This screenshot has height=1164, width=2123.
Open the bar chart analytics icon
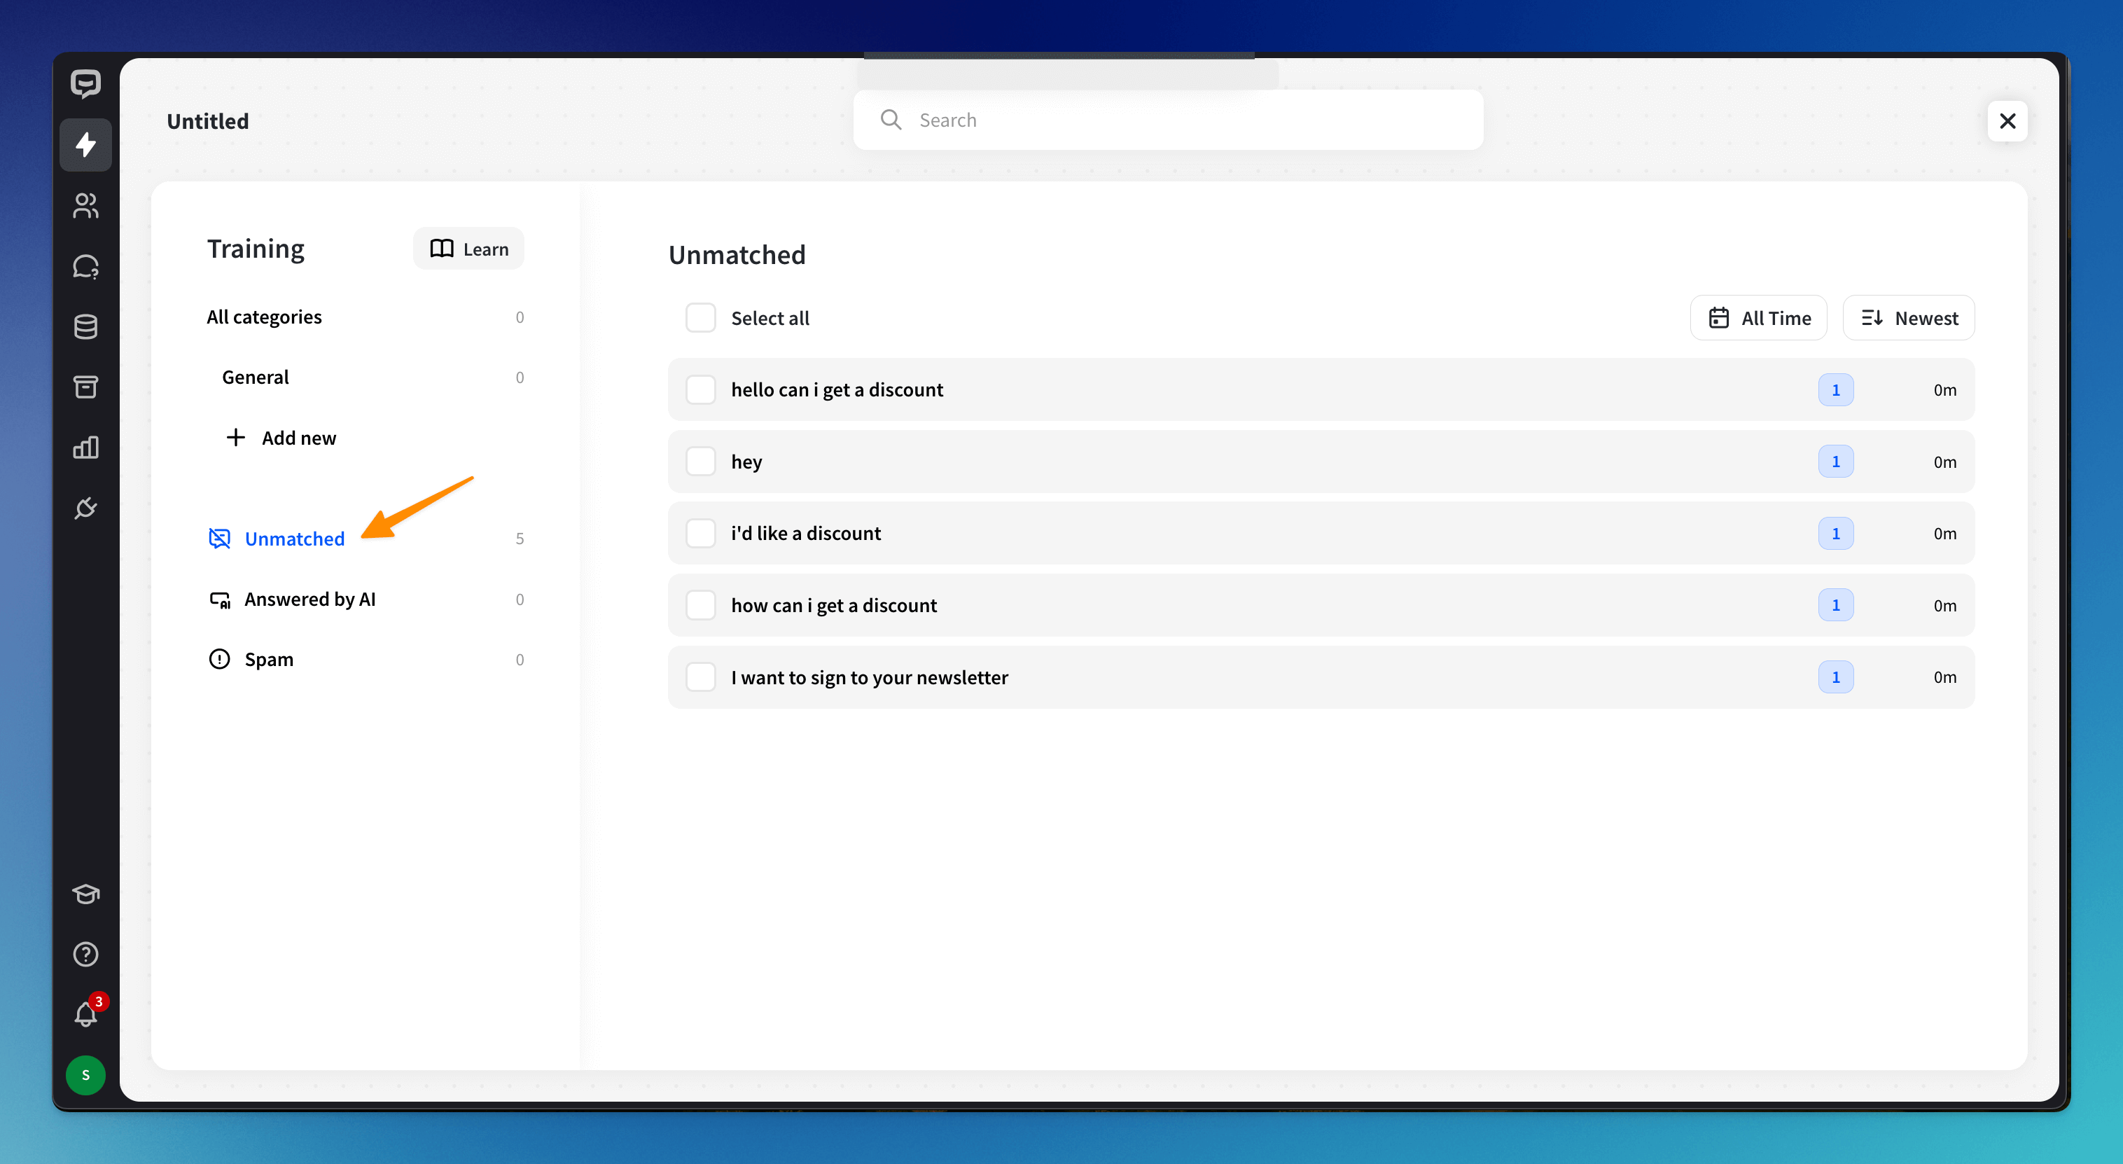(85, 447)
